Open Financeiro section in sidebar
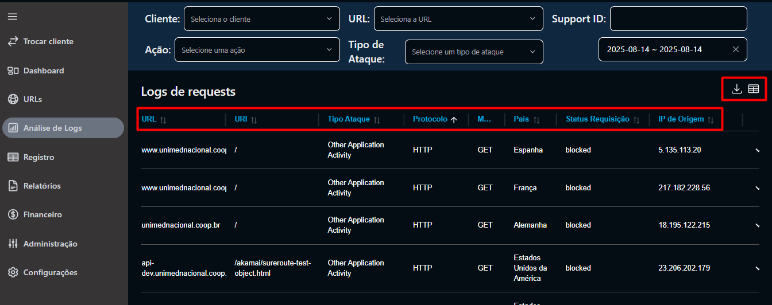This screenshot has width=772, height=305. click(x=43, y=214)
